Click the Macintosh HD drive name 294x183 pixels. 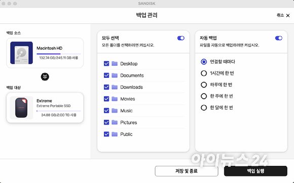50,48
